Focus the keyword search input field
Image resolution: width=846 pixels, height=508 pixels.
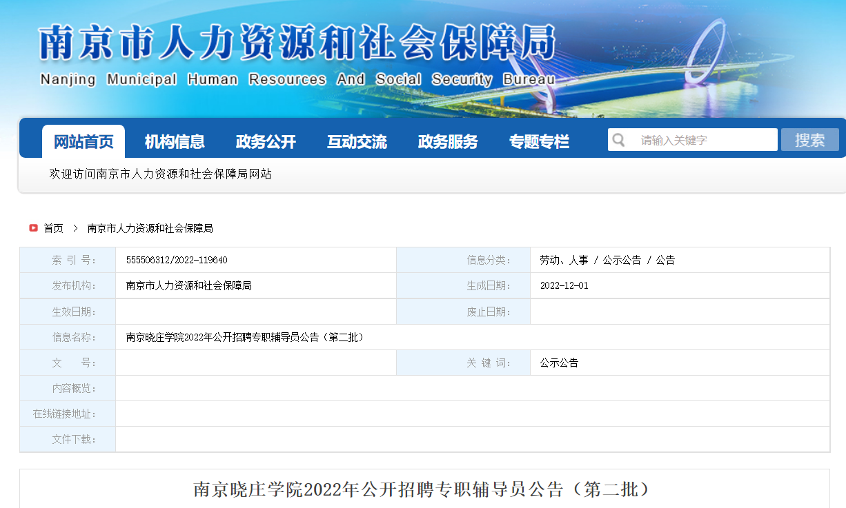coord(704,140)
